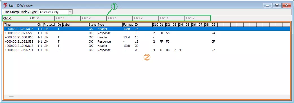Click D1 value FF
Viewport: 294px width, 103px height.
pos(161,41)
